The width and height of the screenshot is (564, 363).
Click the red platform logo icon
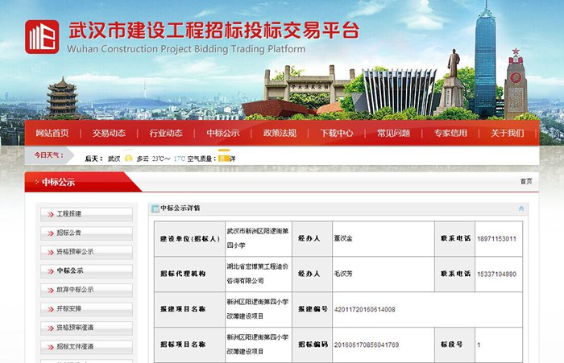pos(42,36)
